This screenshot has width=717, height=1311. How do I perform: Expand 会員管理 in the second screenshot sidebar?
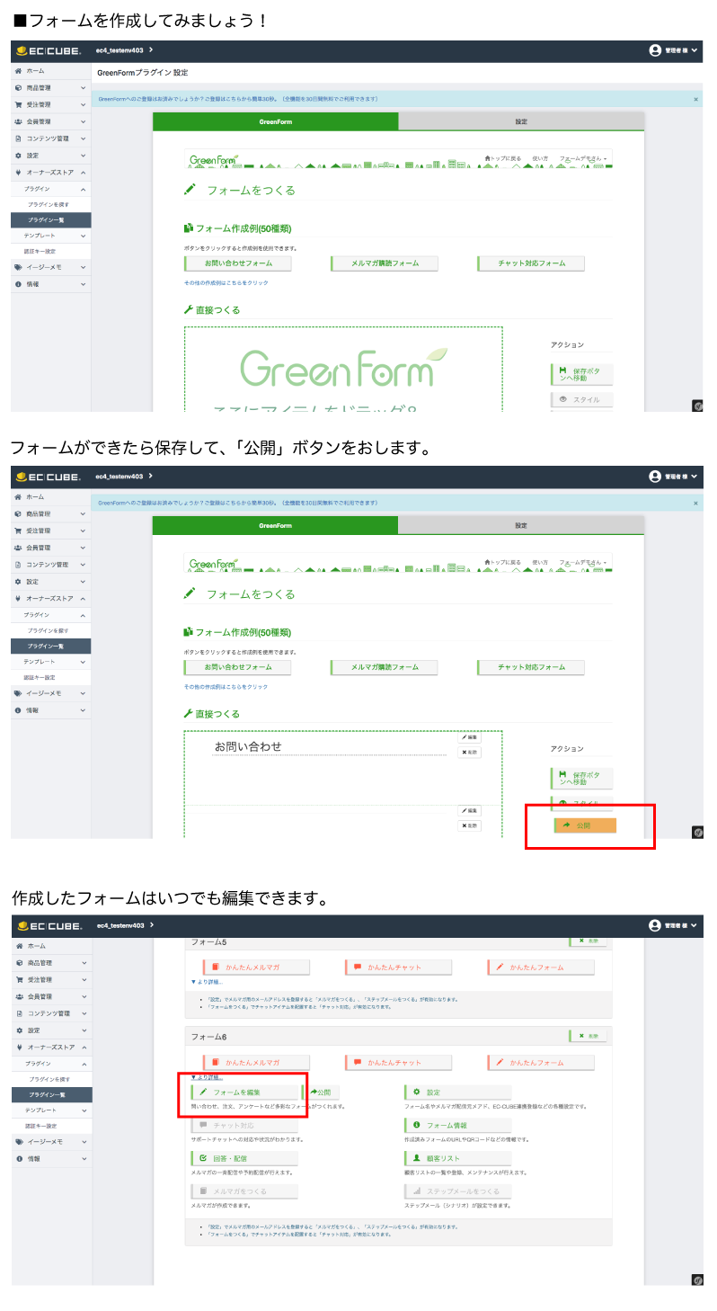[50, 548]
